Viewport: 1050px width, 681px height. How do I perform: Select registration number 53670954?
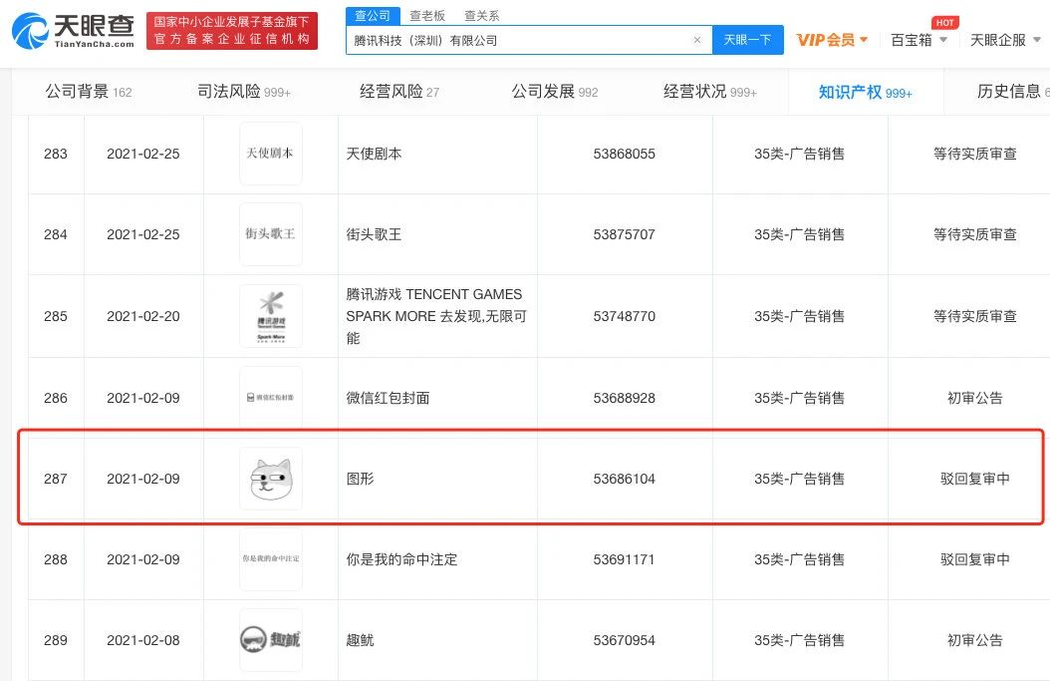624,640
